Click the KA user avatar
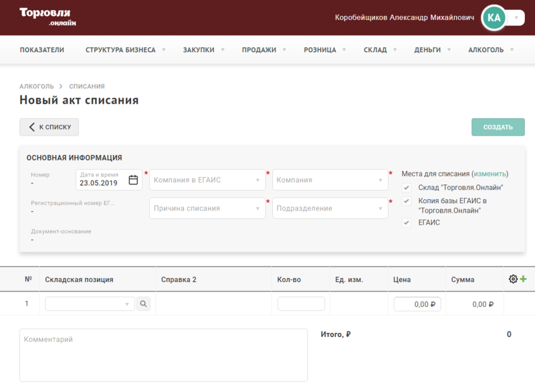Viewport: 535px width, 391px height. (494, 18)
